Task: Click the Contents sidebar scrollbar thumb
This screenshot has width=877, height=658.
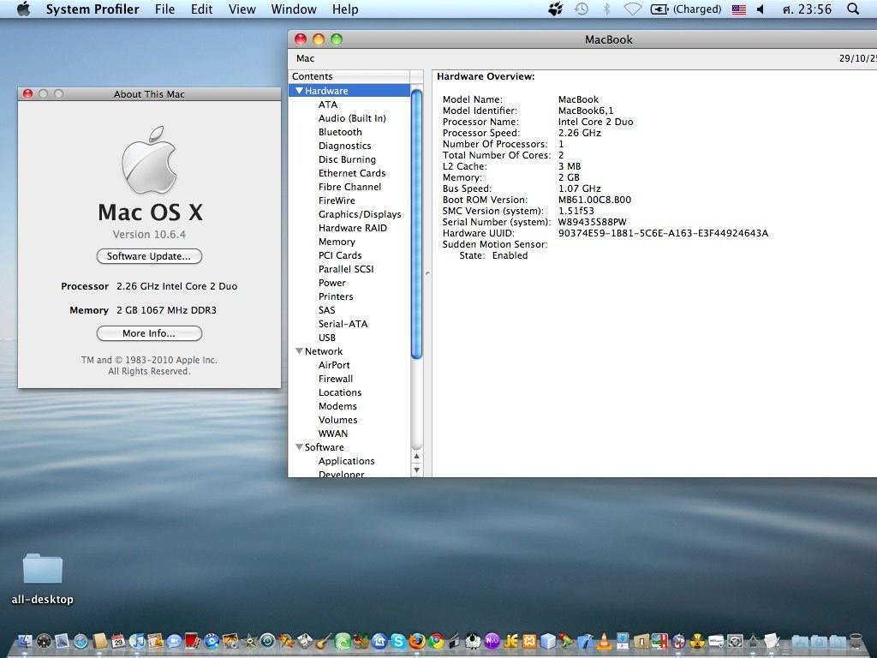Action: pos(417,224)
